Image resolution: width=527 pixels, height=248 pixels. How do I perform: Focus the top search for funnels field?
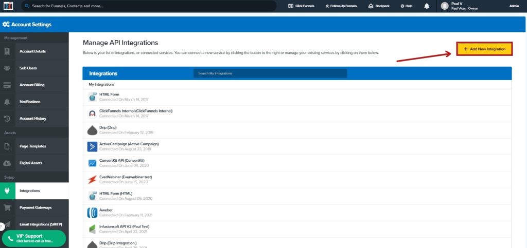point(149,6)
